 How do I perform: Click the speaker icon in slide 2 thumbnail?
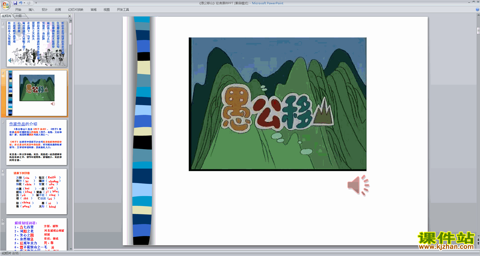coord(53,104)
